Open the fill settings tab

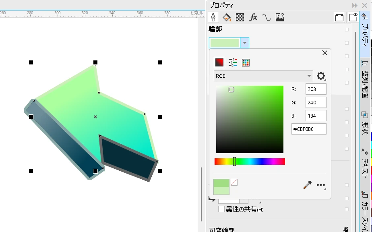pyautogui.click(x=226, y=17)
